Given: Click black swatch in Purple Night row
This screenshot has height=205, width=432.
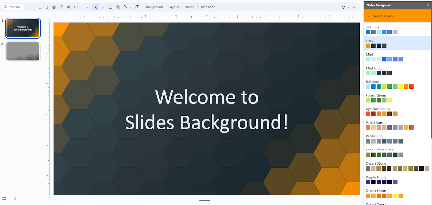Looking at the screenshot, I should [373, 182].
